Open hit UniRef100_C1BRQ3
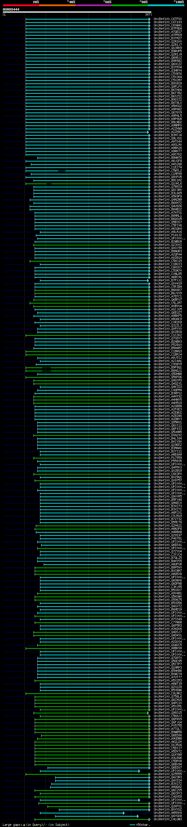 click(168, 351)
